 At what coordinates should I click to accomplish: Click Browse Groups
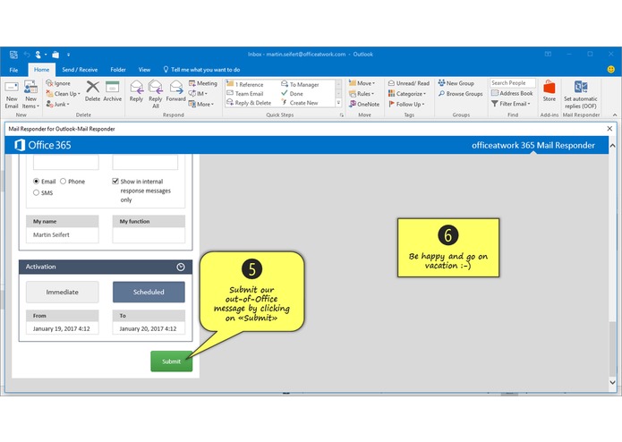(x=461, y=94)
